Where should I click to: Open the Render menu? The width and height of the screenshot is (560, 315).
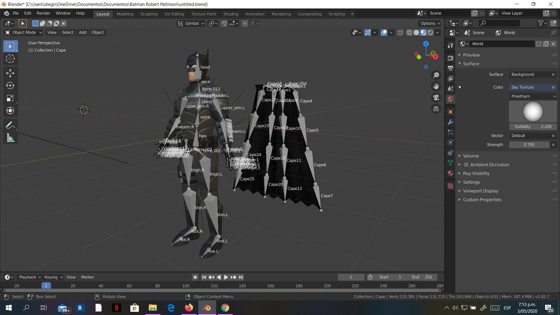(43, 13)
